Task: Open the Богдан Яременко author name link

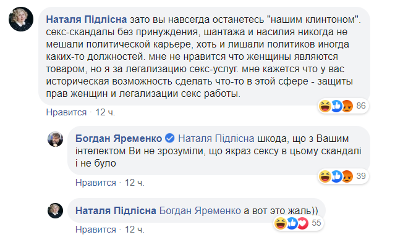Action: 119,138
